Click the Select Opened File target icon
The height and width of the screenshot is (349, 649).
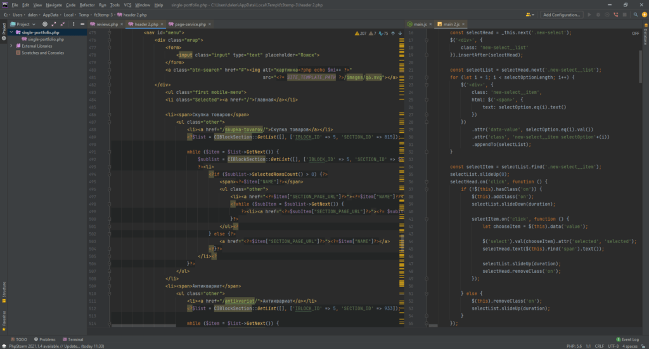(46, 24)
